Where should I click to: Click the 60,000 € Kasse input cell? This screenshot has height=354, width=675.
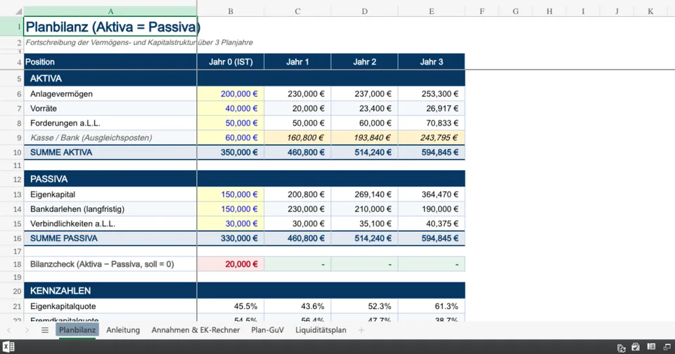(231, 138)
